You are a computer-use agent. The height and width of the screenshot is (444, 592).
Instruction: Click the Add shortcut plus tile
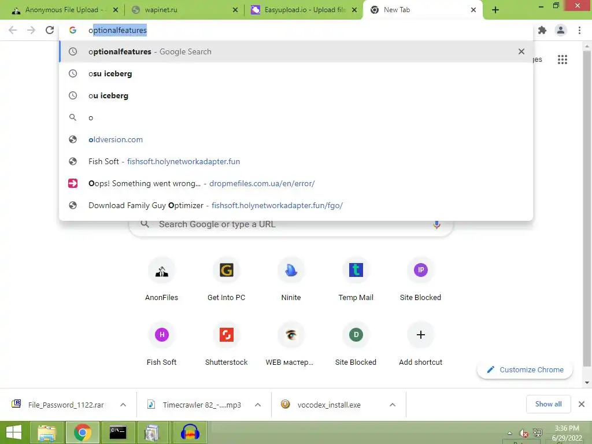click(x=421, y=345)
